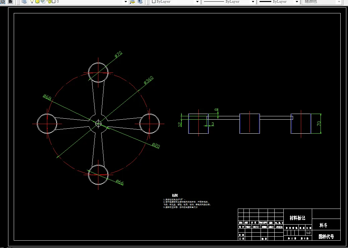Open the color control dropdown arrow

pos(197,2)
